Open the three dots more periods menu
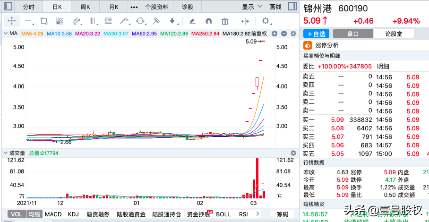The image size is (429, 222). pyautogui.click(x=134, y=7)
